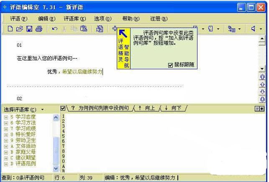Open the dropdown arrow next to the page icon
Image resolution: width=269 pixels, height=182 pixels.
tap(218, 29)
